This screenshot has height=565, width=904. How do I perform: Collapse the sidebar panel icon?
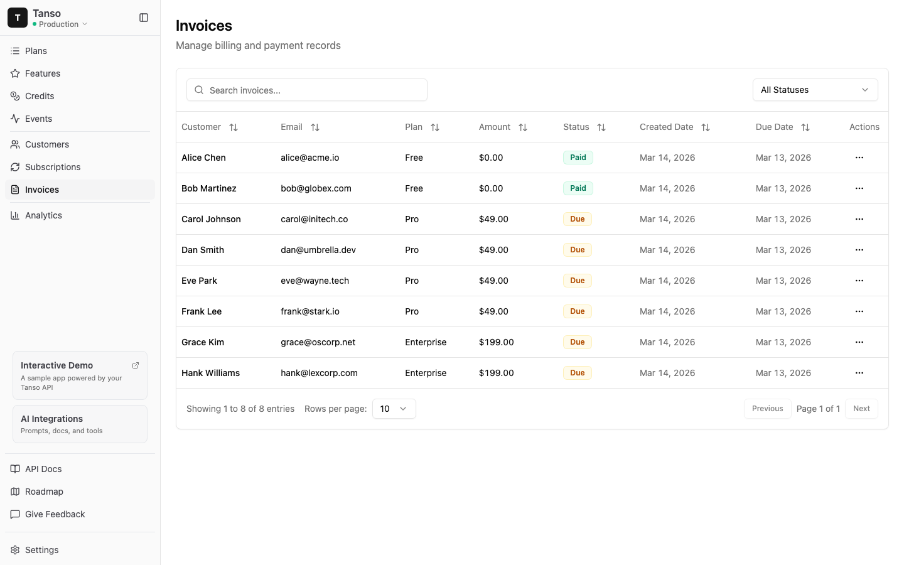[x=144, y=18]
